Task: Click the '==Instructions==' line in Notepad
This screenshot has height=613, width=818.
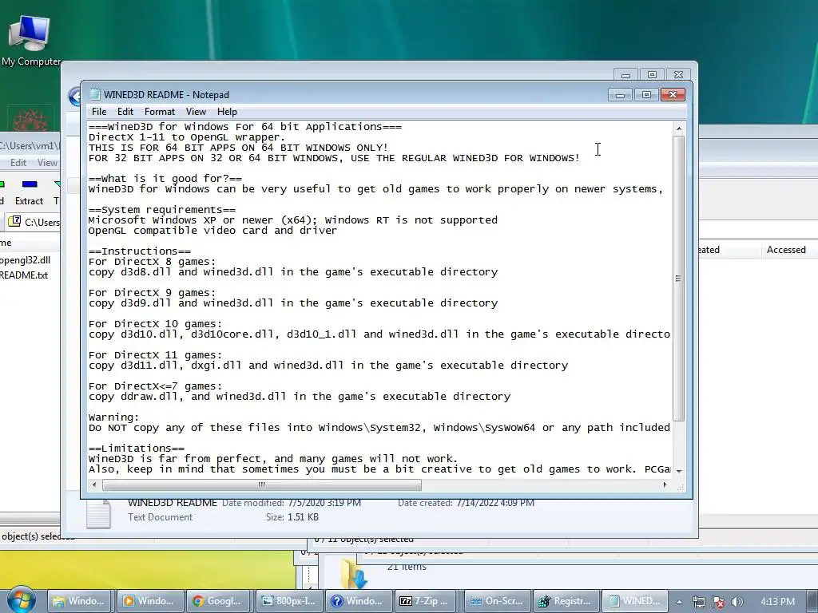Action: [139, 251]
